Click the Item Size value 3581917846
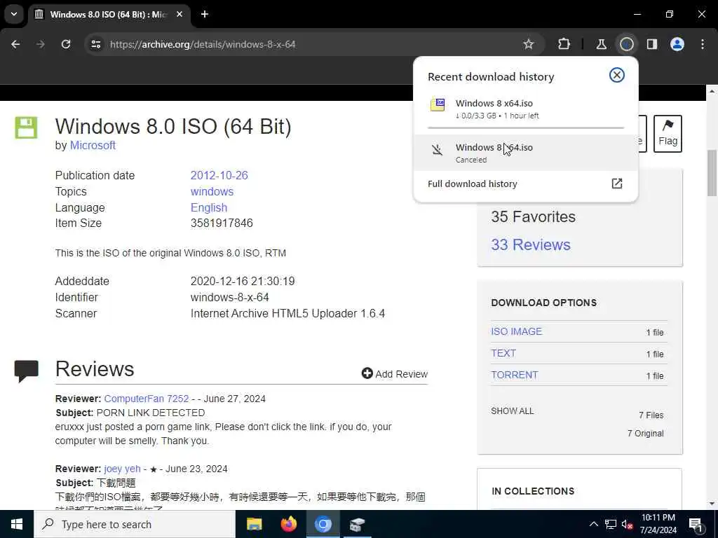Screen dimensions: 718x538 (222, 223)
